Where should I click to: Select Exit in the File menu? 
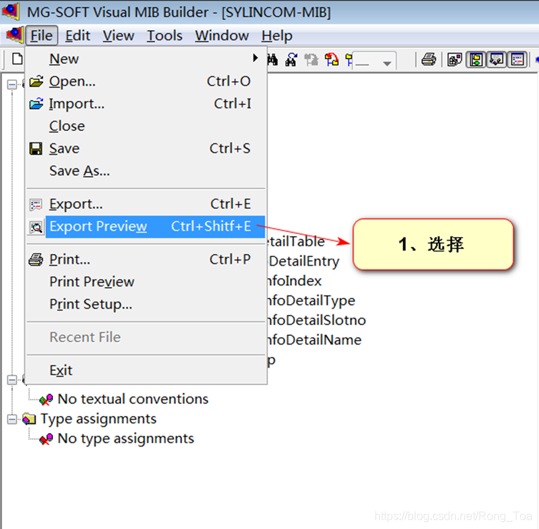point(147,371)
